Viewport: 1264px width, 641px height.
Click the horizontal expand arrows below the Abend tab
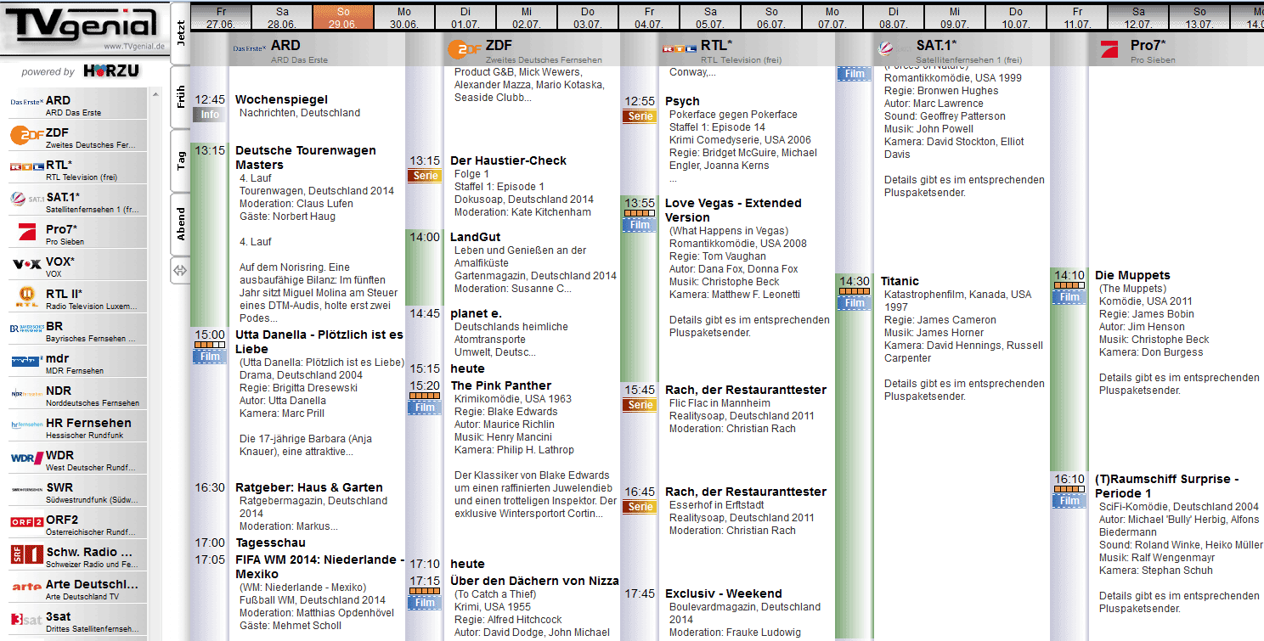tap(178, 269)
